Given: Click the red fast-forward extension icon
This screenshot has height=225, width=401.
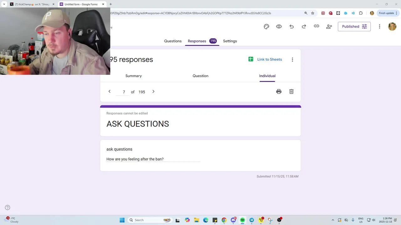Looking at the screenshot, I should tap(323, 13).
